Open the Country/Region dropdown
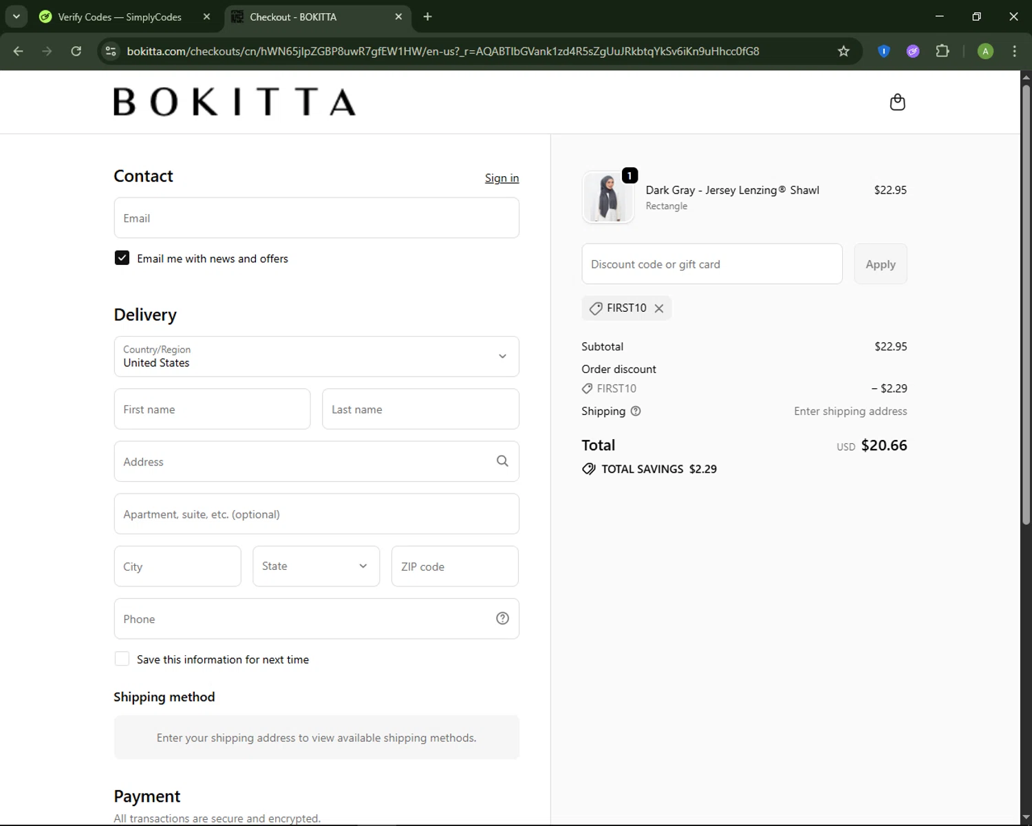Viewport: 1032px width, 826px height. point(316,357)
